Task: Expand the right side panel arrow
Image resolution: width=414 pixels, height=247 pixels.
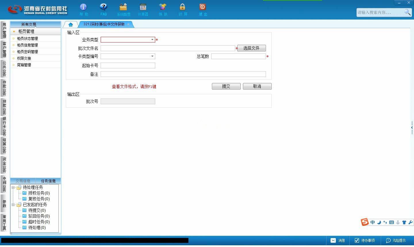Action: [412, 128]
